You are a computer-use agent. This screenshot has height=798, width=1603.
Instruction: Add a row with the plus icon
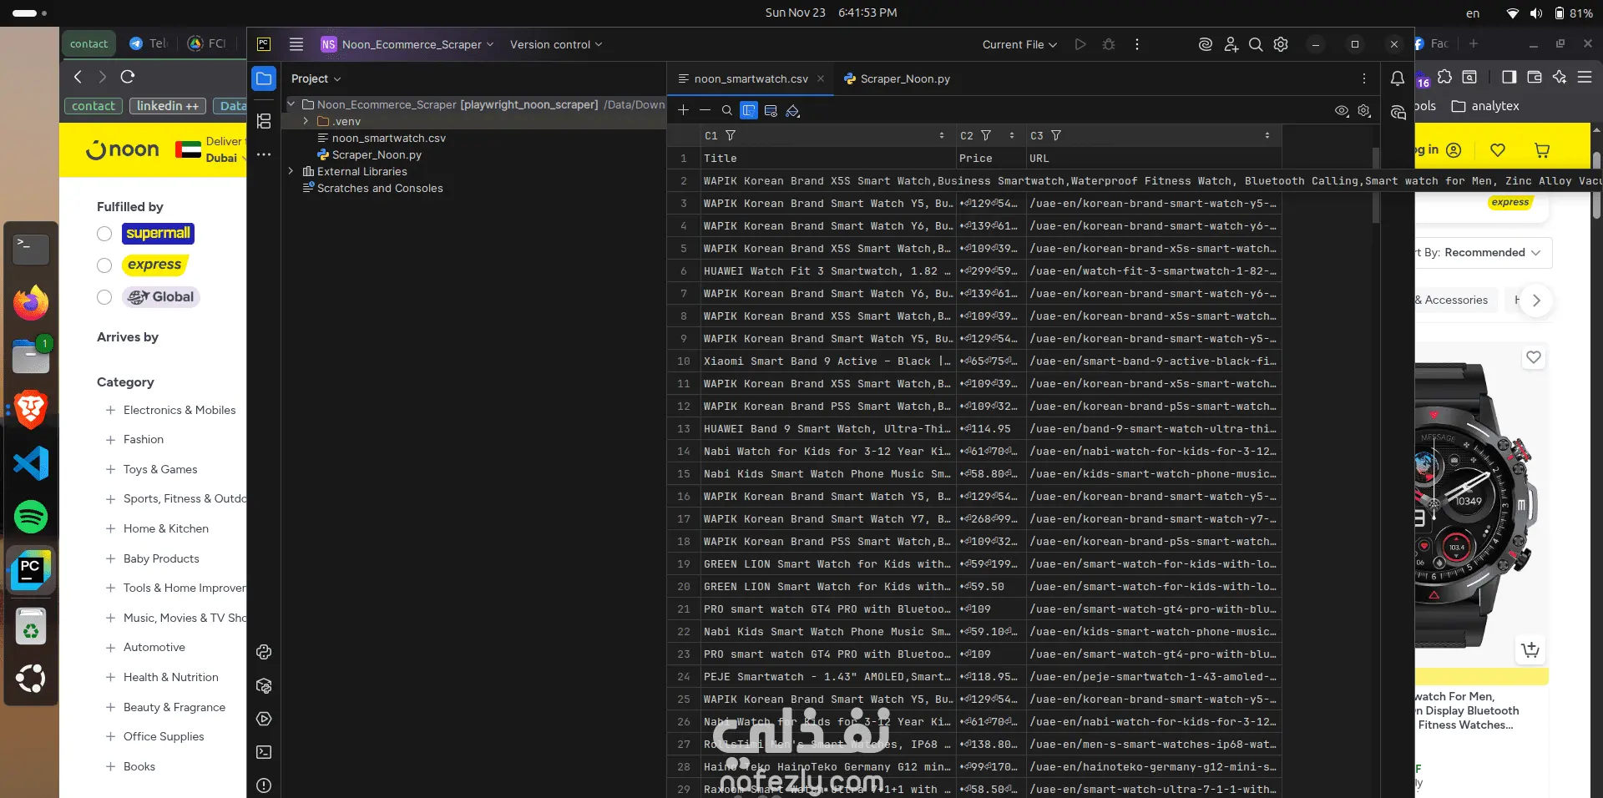coord(684,110)
